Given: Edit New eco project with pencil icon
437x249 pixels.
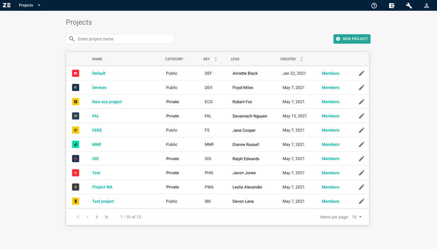Looking at the screenshot, I should tap(361, 102).
